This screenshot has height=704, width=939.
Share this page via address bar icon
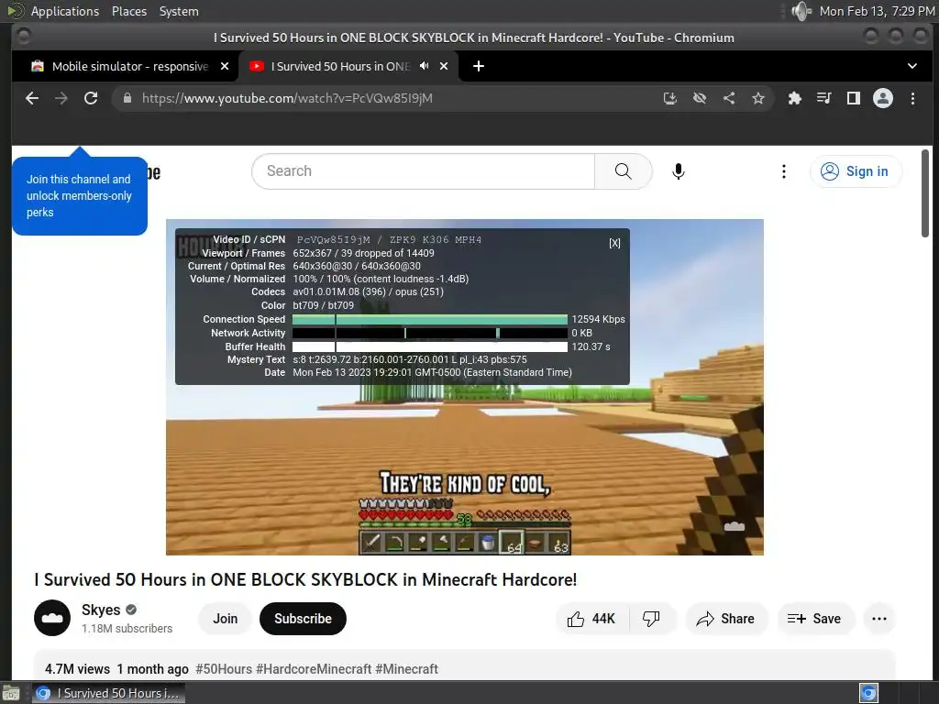click(729, 98)
